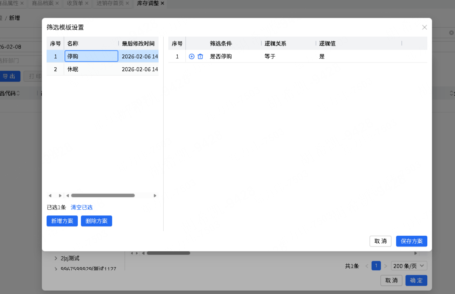Screen dimensions: 455x294
Task: Select the 库存调整 tab
Action: [x=148, y=3]
